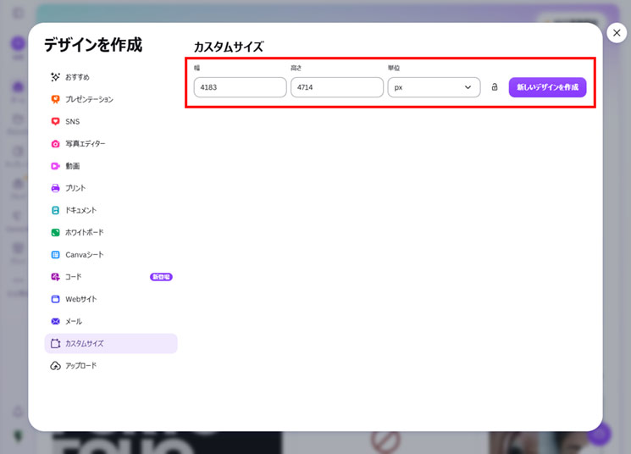Select アップロード category label

click(81, 365)
